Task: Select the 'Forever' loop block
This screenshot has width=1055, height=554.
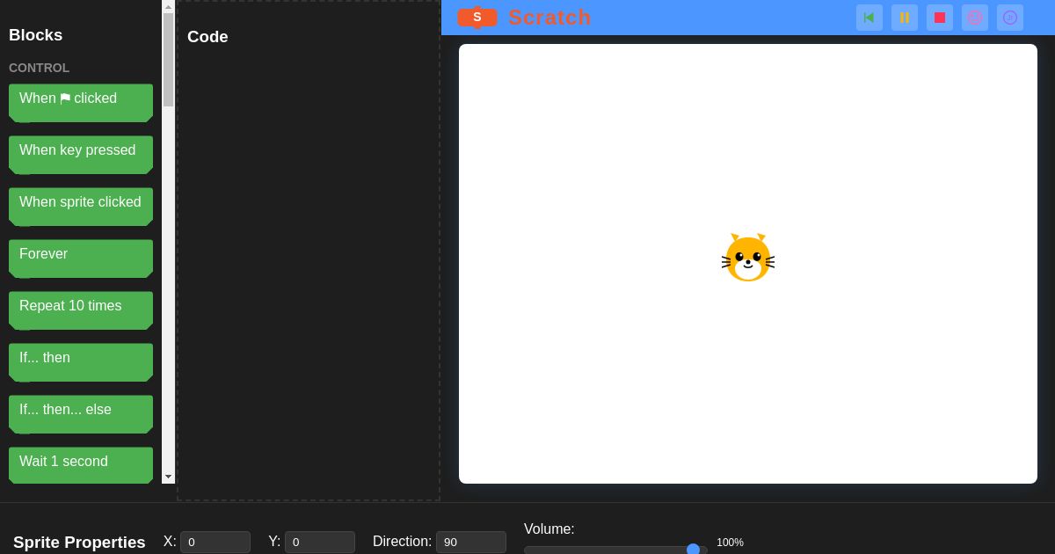Action: pyautogui.click(x=81, y=259)
